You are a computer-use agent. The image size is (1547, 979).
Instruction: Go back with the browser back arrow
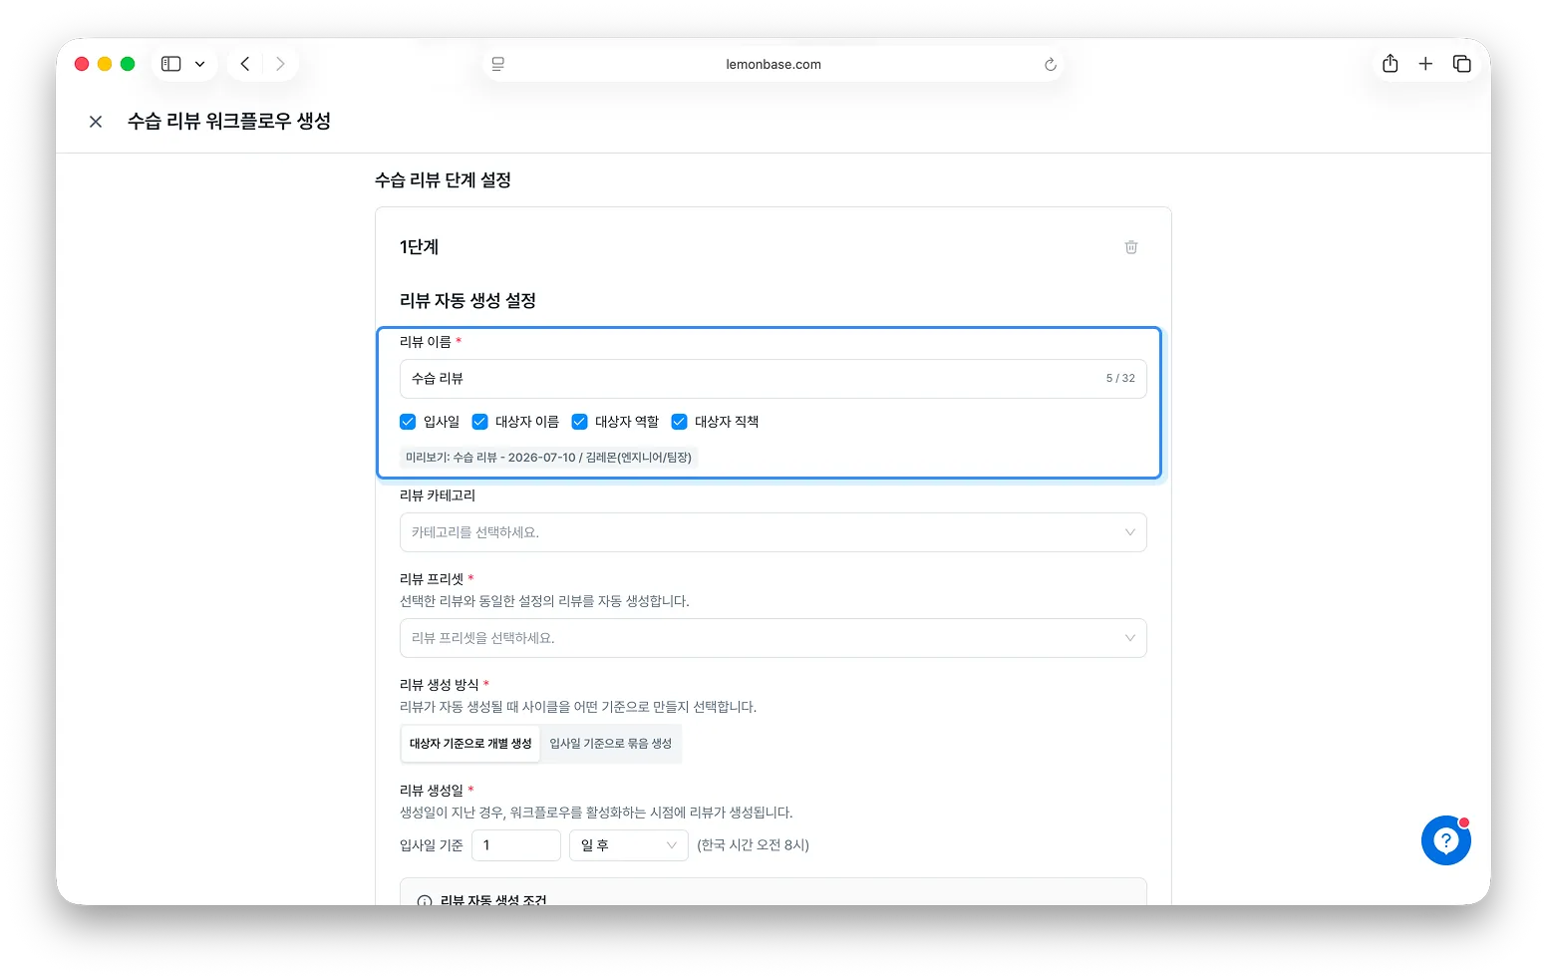click(x=245, y=64)
